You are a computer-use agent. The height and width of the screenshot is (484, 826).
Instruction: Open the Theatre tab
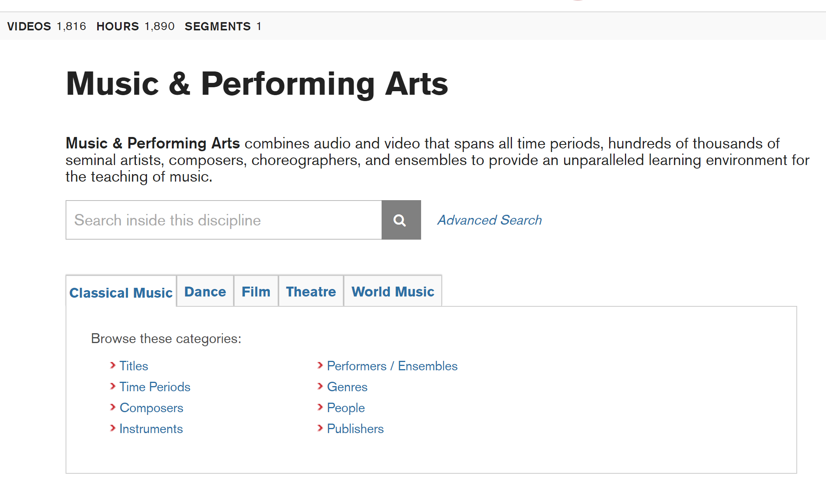pos(311,291)
